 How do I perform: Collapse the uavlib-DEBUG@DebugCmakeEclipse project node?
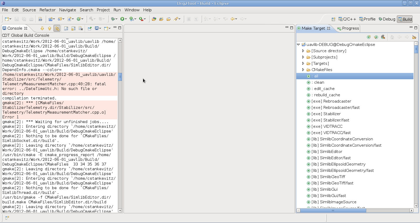coord(298,45)
